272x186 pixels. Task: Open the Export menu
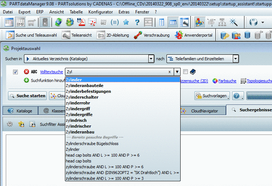[24, 12]
